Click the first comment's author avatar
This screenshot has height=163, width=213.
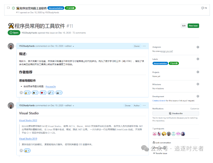pos(11,46)
